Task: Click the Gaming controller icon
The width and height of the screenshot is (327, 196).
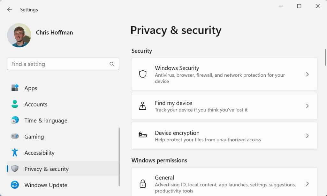Action: (15, 137)
